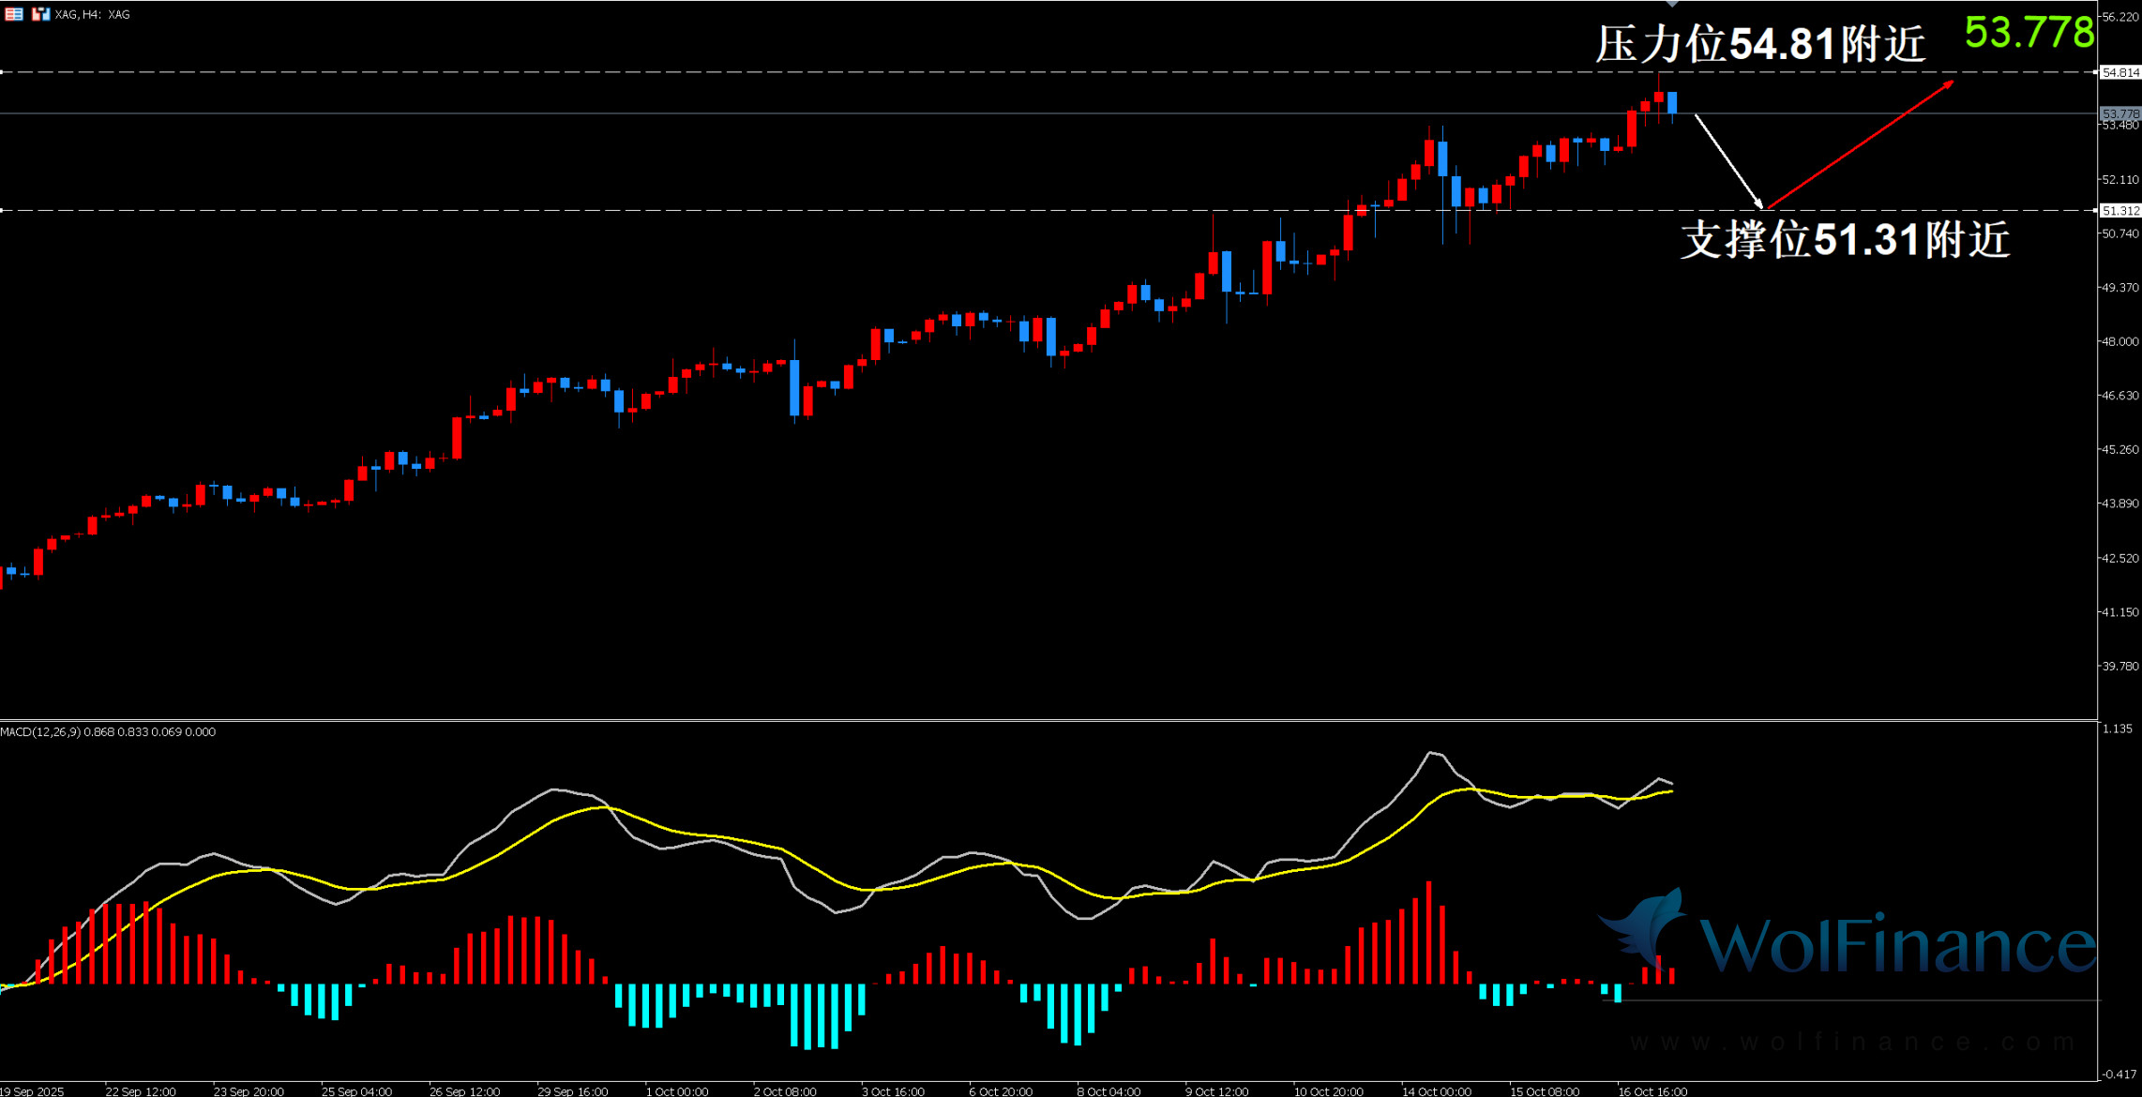This screenshot has height=1097, width=2142.
Task: Toggle the One Click Trading panel icon
Action: 40,14
